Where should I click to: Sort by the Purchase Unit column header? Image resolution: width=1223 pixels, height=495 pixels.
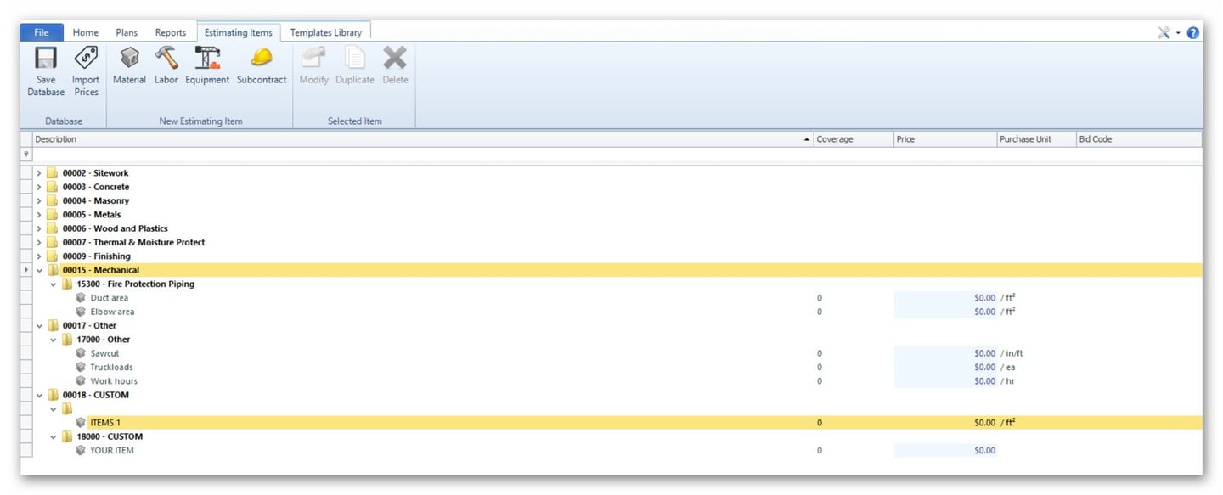1036,139
